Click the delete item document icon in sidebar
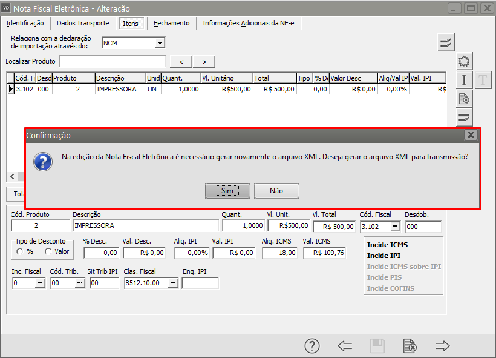This screenshot has height=358, width=496. [464, 99]
